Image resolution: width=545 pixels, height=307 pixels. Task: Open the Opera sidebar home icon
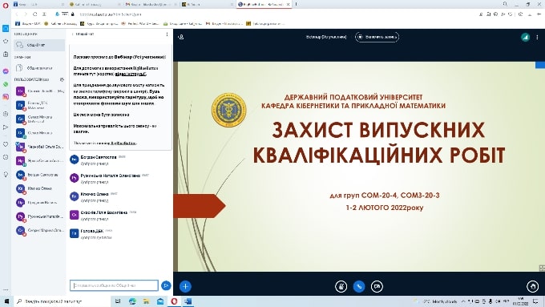point(6,28)
